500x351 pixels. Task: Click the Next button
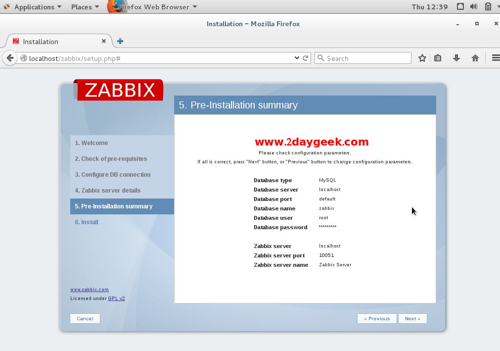click(412, 318)
